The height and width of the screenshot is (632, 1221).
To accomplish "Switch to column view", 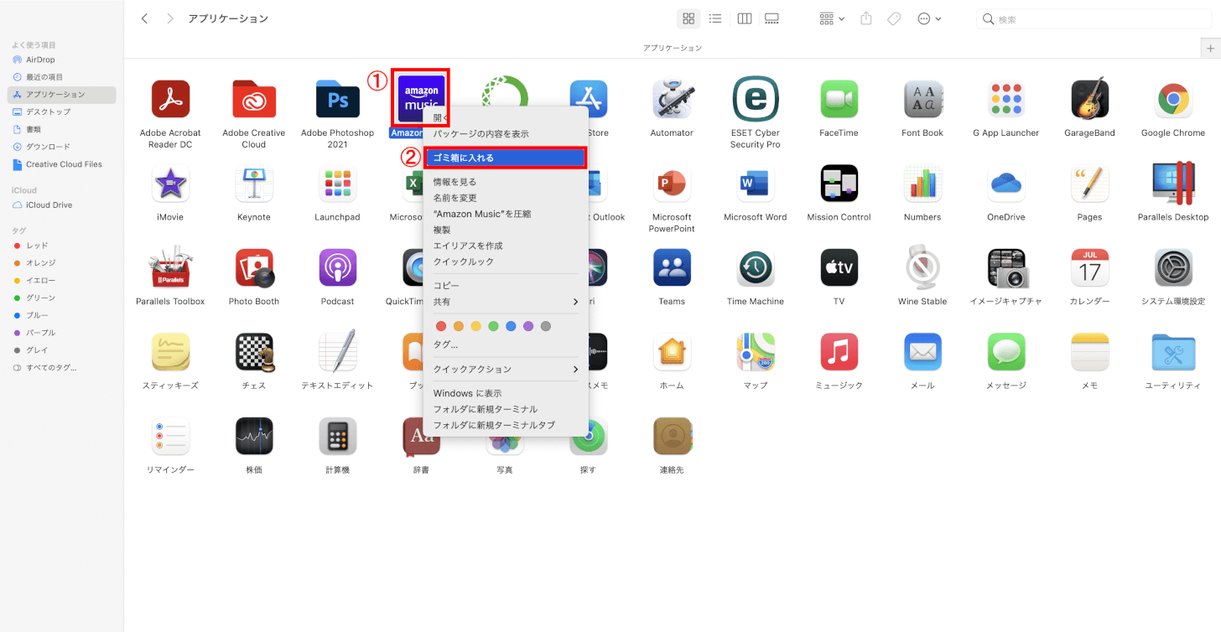I will click(x=744, y=18).
